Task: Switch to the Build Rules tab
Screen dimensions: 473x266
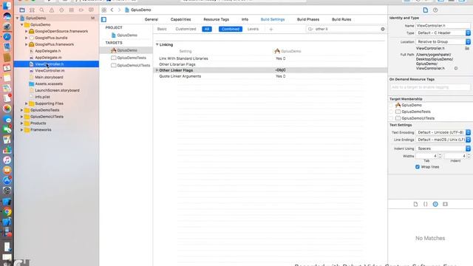Action: pos(341,19)
